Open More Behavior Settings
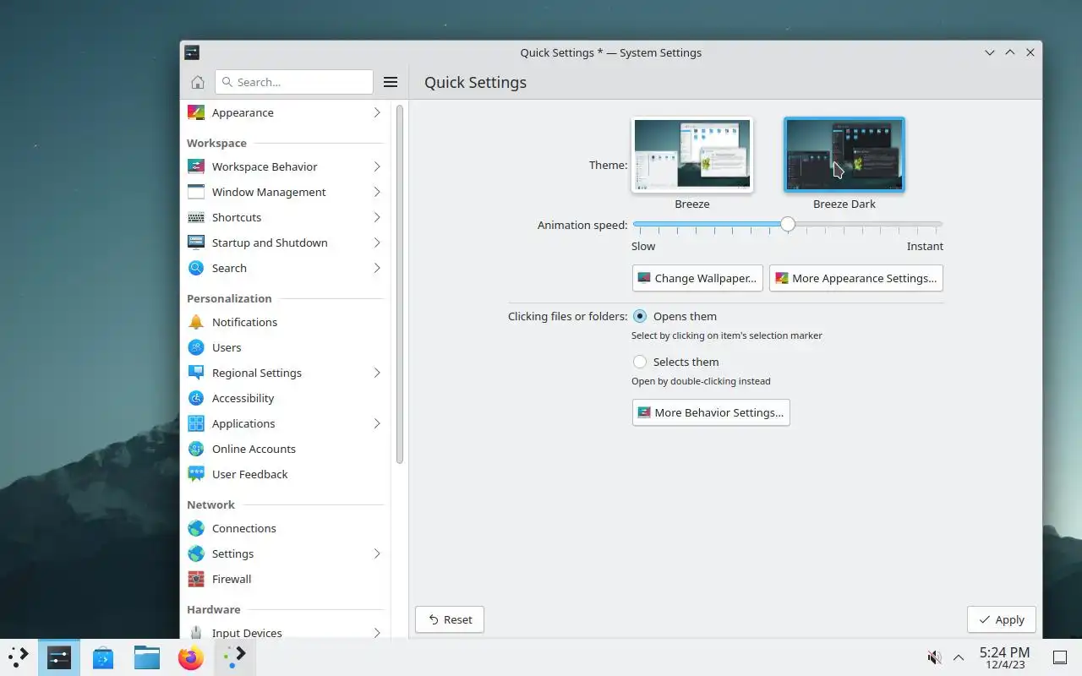Screen dimensions: 1082x676 (711, 412)
